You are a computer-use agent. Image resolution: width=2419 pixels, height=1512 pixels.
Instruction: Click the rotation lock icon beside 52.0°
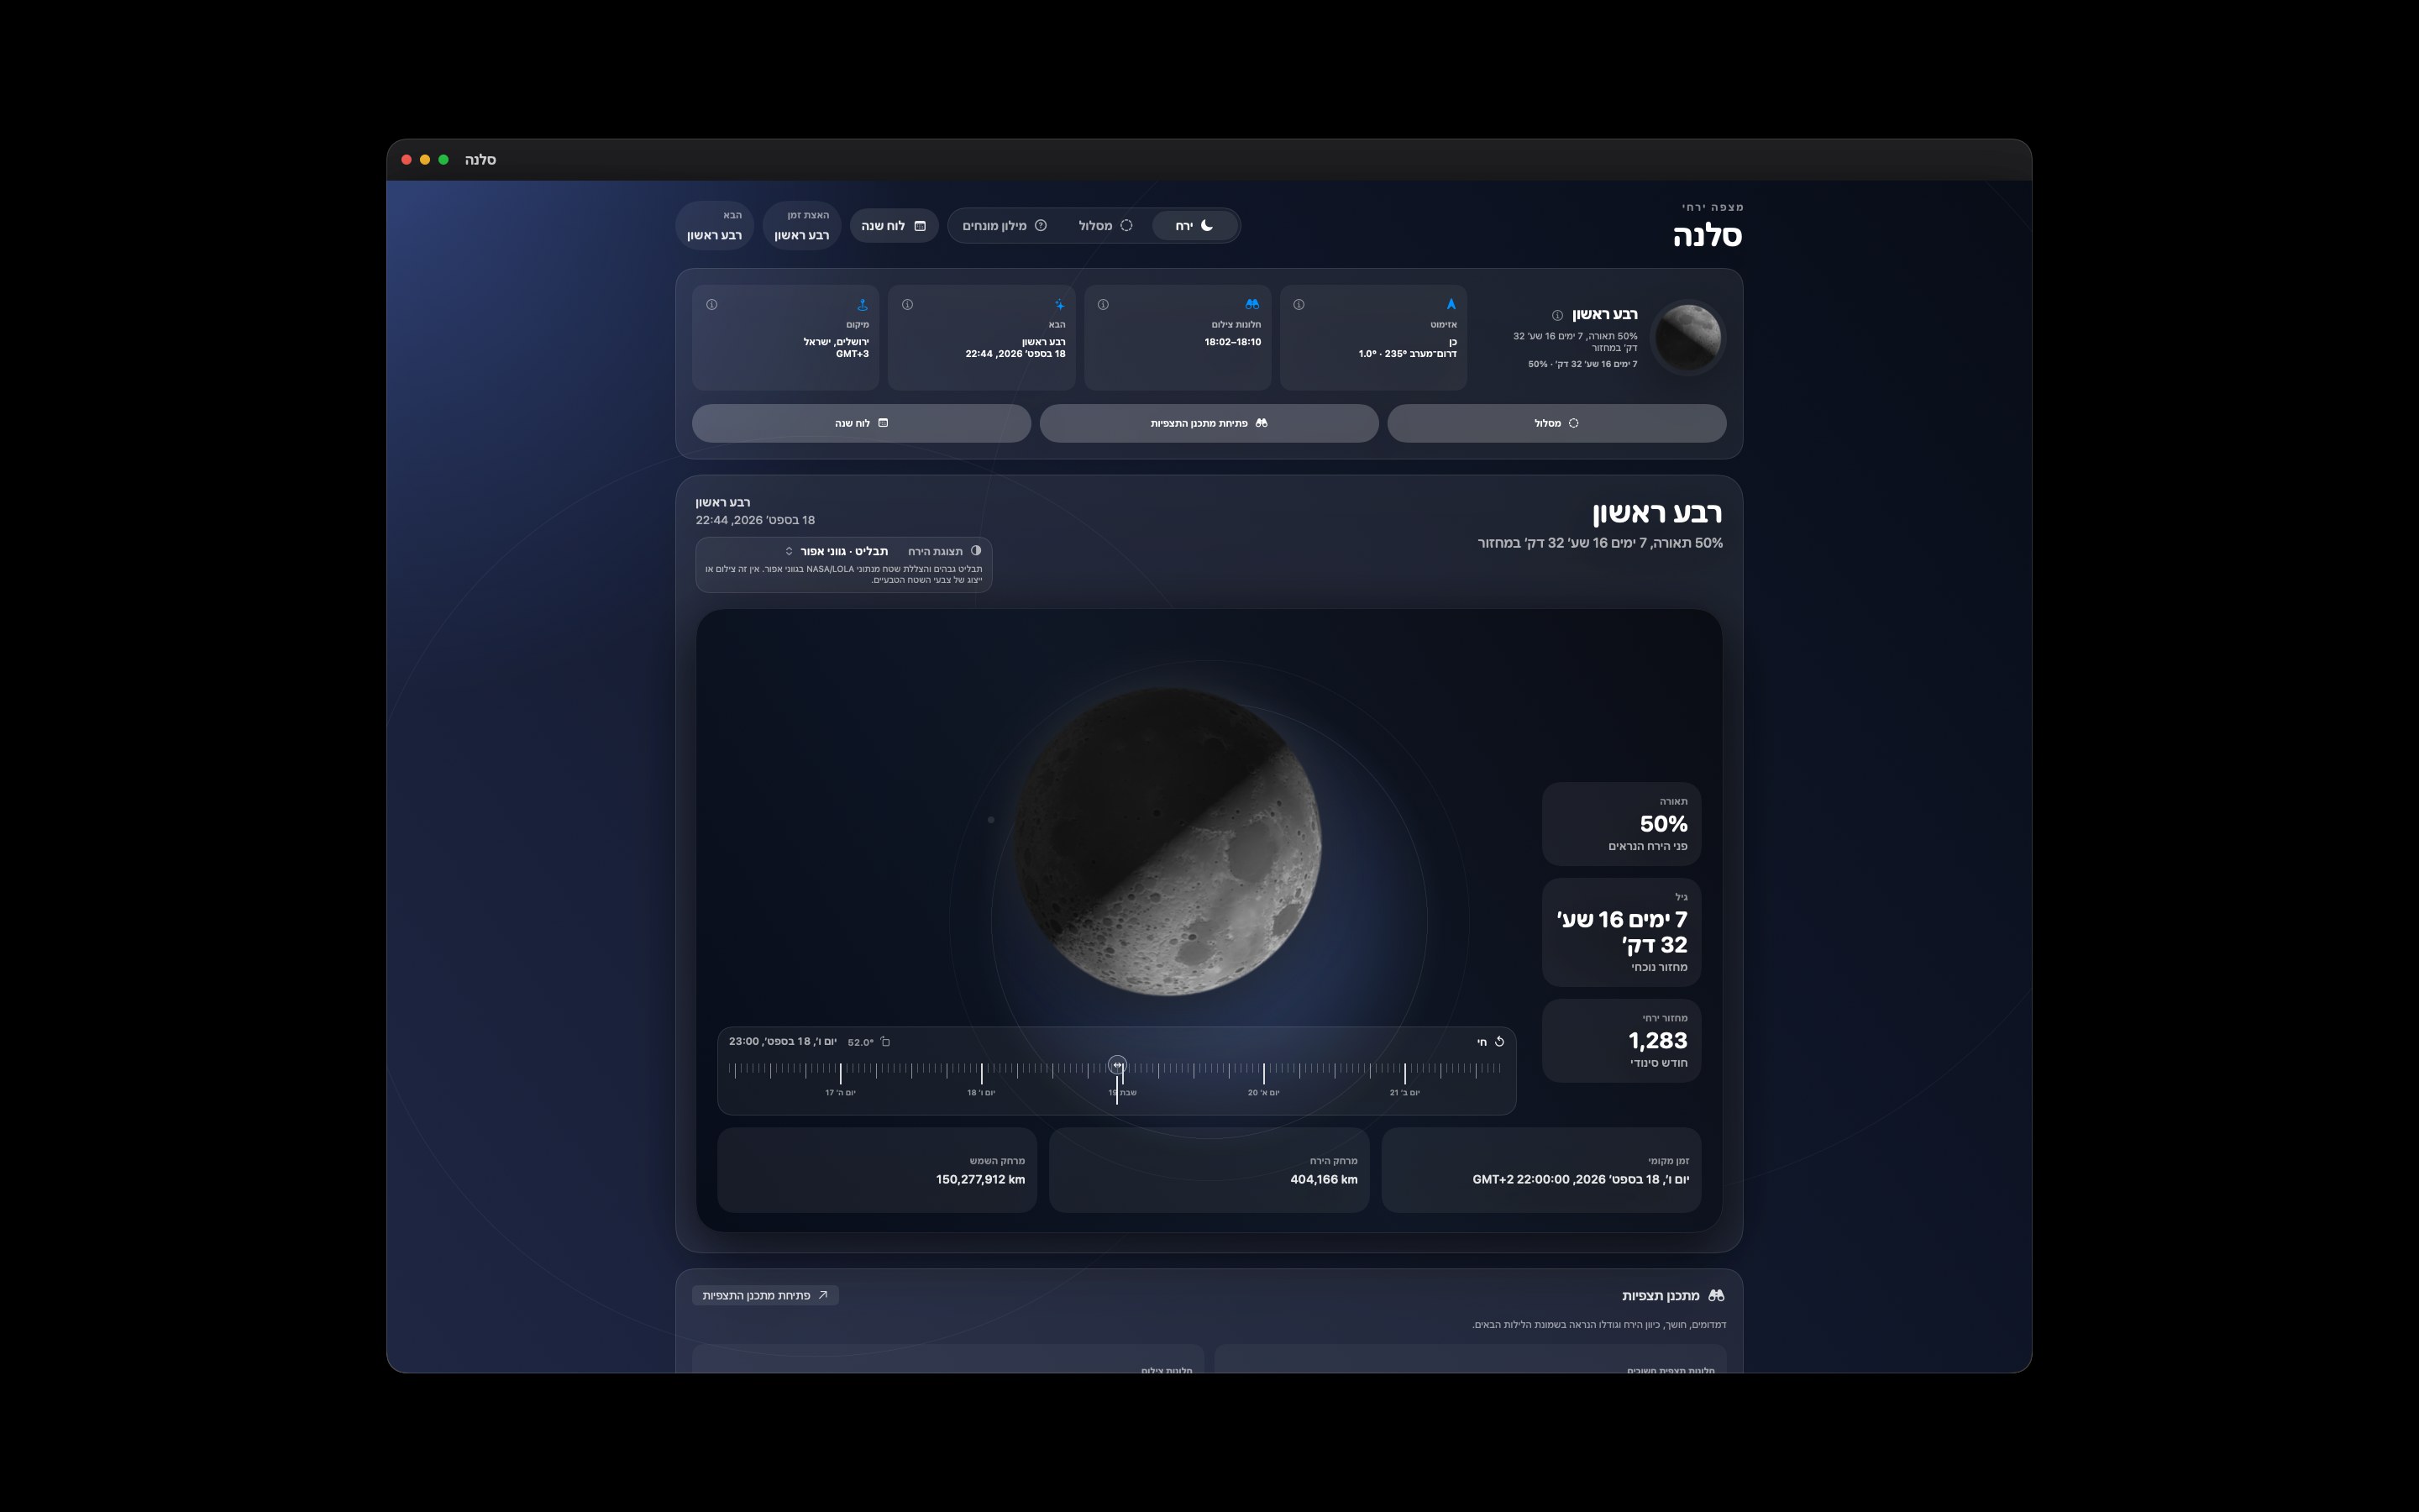click(x=884, y=1041)
